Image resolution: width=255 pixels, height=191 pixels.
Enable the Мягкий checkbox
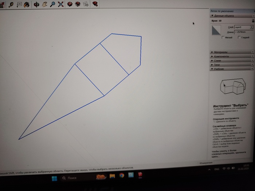(x=223, y=37)
